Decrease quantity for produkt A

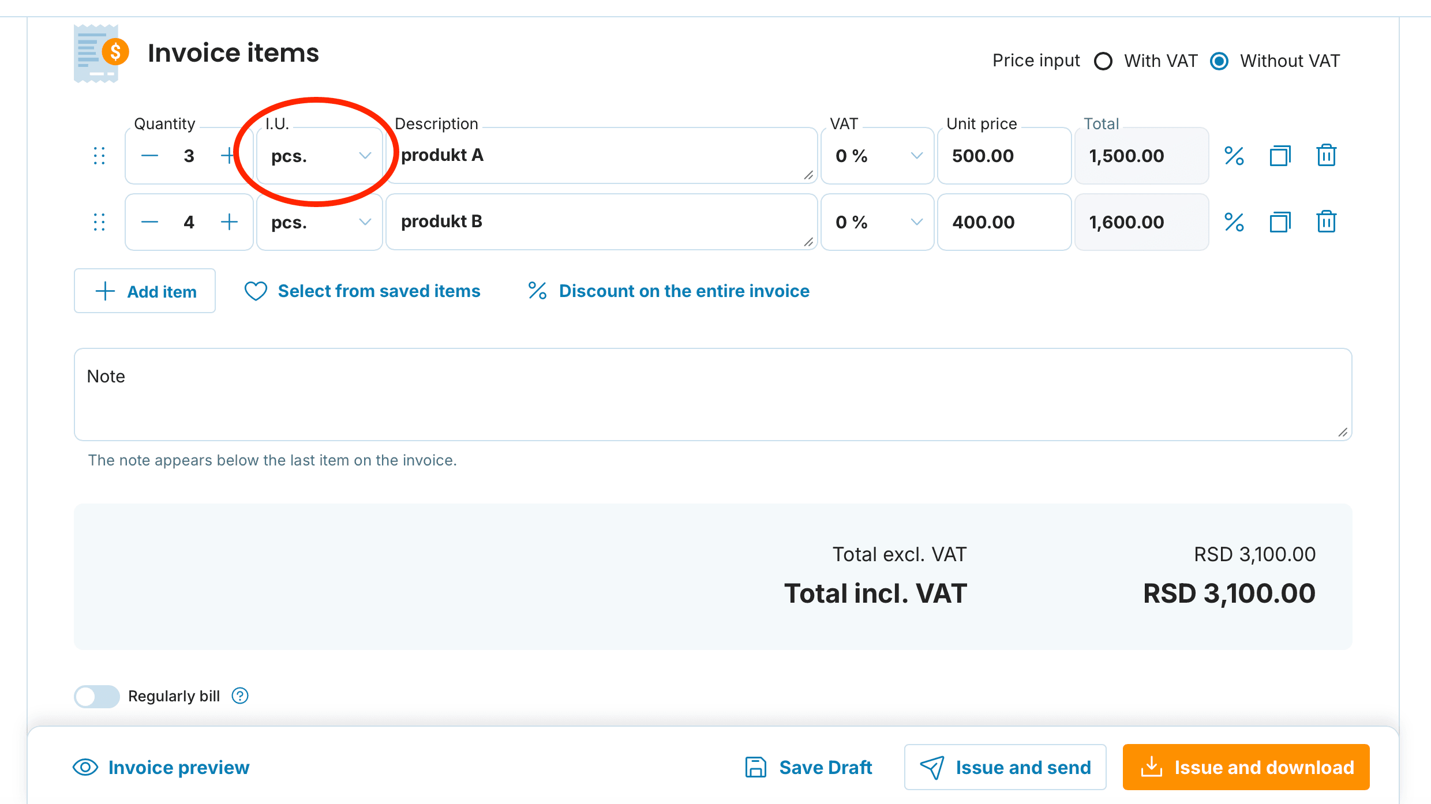tap(149, 156)
